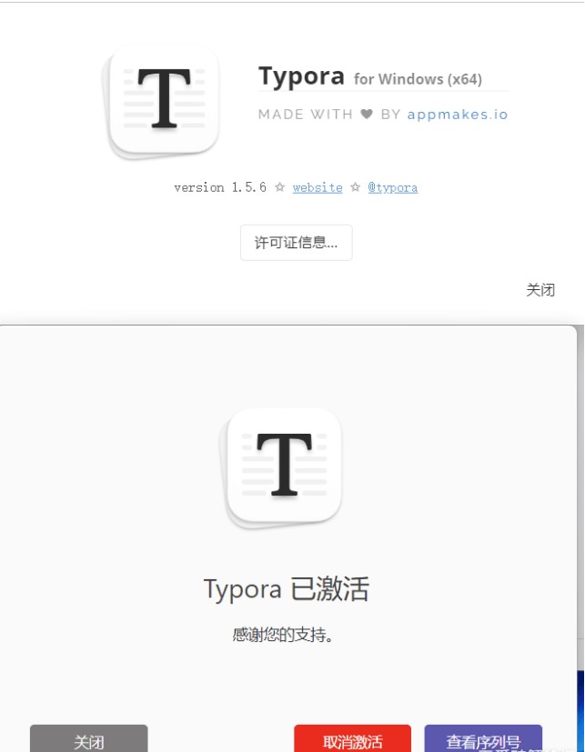Click the MADE WITH text
This screenshot has height=752, width=585.
(x=306, y=115)
